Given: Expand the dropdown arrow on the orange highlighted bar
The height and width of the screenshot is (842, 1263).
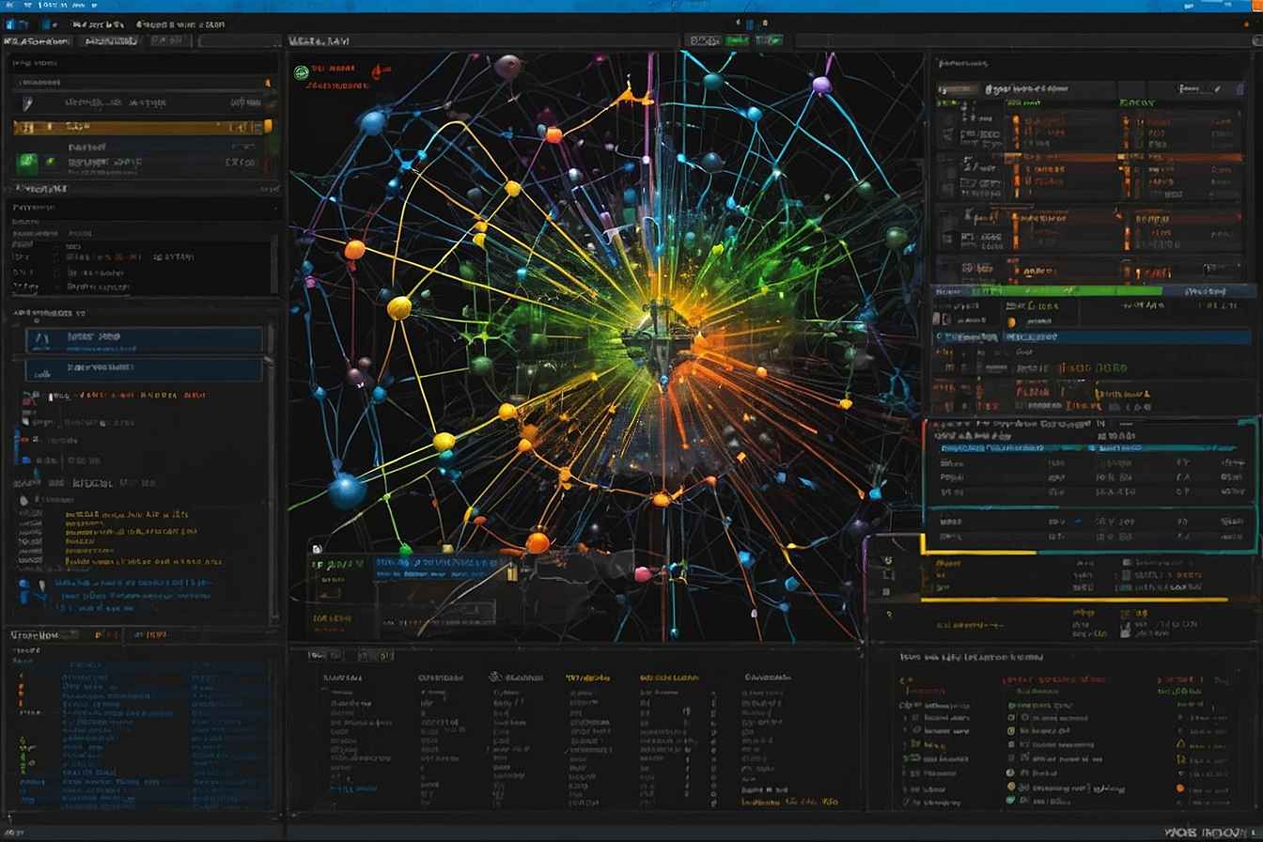Looking at the screenshot, I should pos(266,126).
